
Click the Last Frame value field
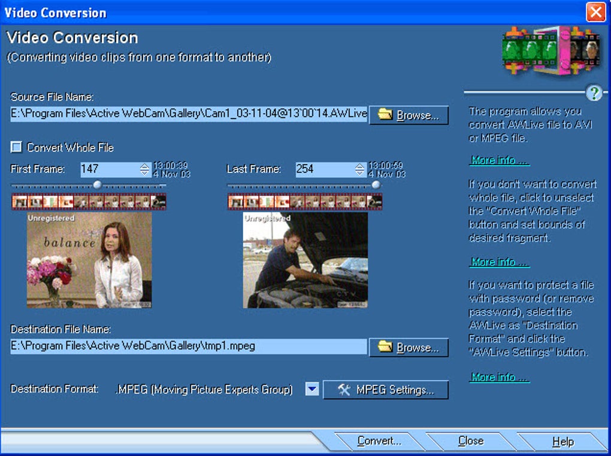coord(325,169)
